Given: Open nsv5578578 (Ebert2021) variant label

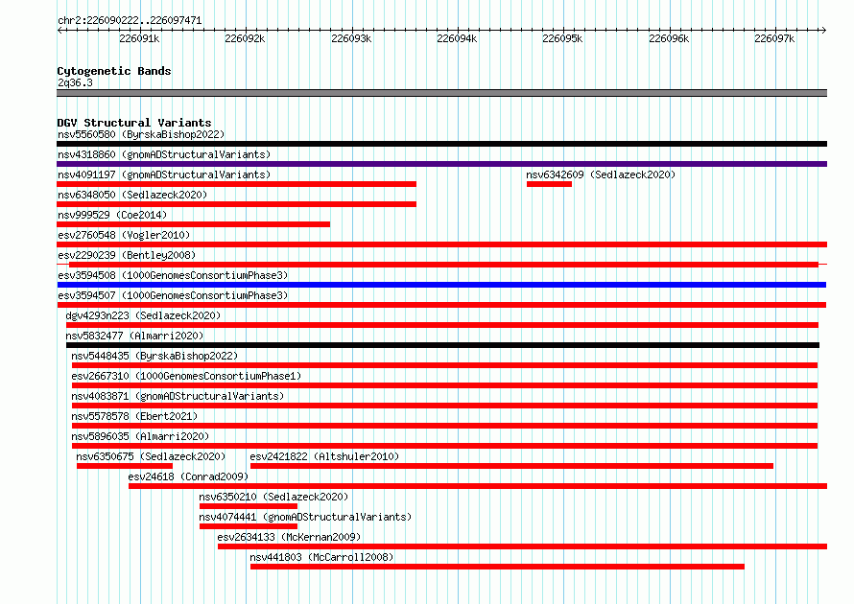Looking at the screenshot, I should tap(134, 416).
